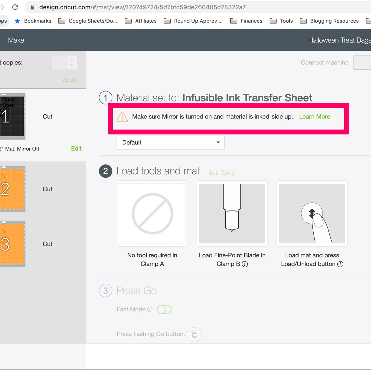The height and width of the screenshot is (371, 371).
Task: Open the Fast Mode info icon
Action: point(150,309)
